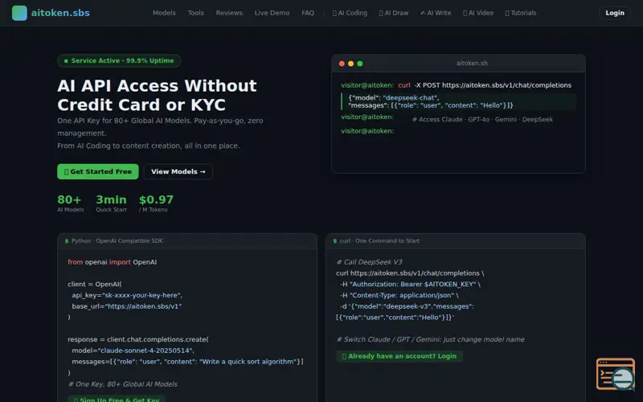Click the 'Switch Claude / GPT / Gemini' comment
The width and height of the screenshot is (643, 402).
(430, 339)
